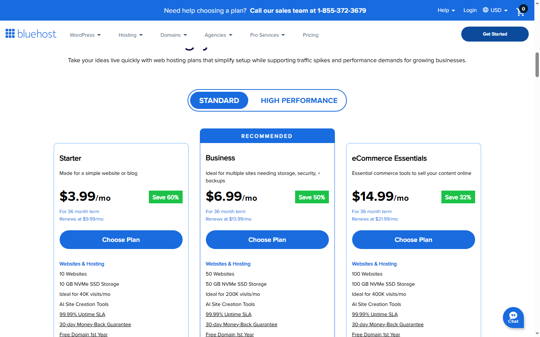Click the page vertical scrollbar thumb

(537, 65)
